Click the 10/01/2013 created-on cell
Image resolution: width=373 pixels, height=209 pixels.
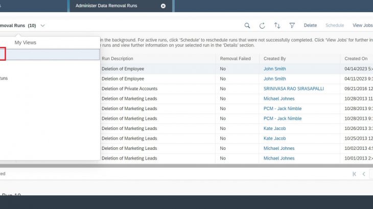tap(359, 159)
